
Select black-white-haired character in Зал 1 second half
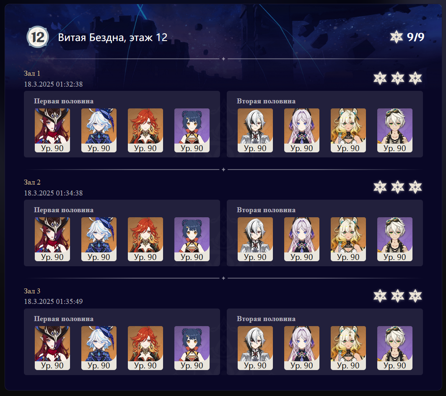pos(255,130)
